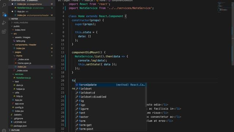Select form autocomplete suggestion
The height and width of the screenshot is (132, 234).
pos(111,121)
